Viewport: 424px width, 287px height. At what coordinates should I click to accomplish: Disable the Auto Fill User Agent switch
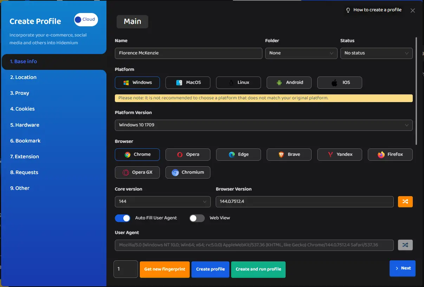click(123, 218)
